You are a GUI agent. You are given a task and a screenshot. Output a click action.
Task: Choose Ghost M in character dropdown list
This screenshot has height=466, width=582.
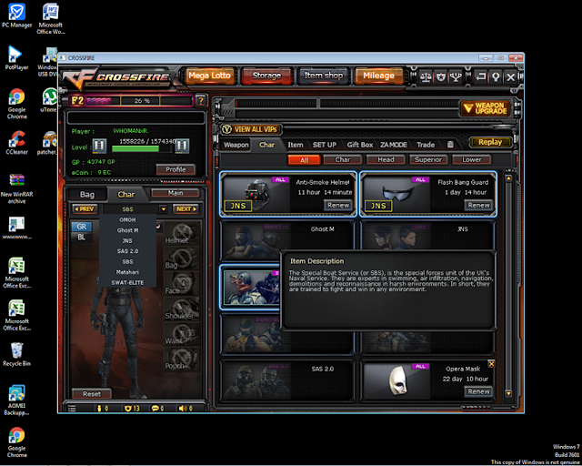pyautogui.click(x=127, y=230)
